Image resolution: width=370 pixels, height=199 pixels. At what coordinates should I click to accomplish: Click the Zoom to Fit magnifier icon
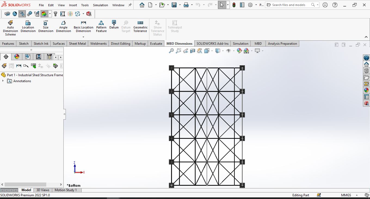(171, 51)
